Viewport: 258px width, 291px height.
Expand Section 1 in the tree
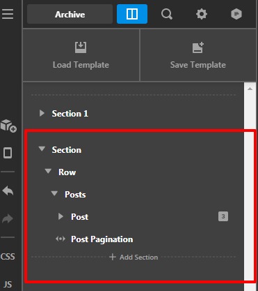pos(42,113)
